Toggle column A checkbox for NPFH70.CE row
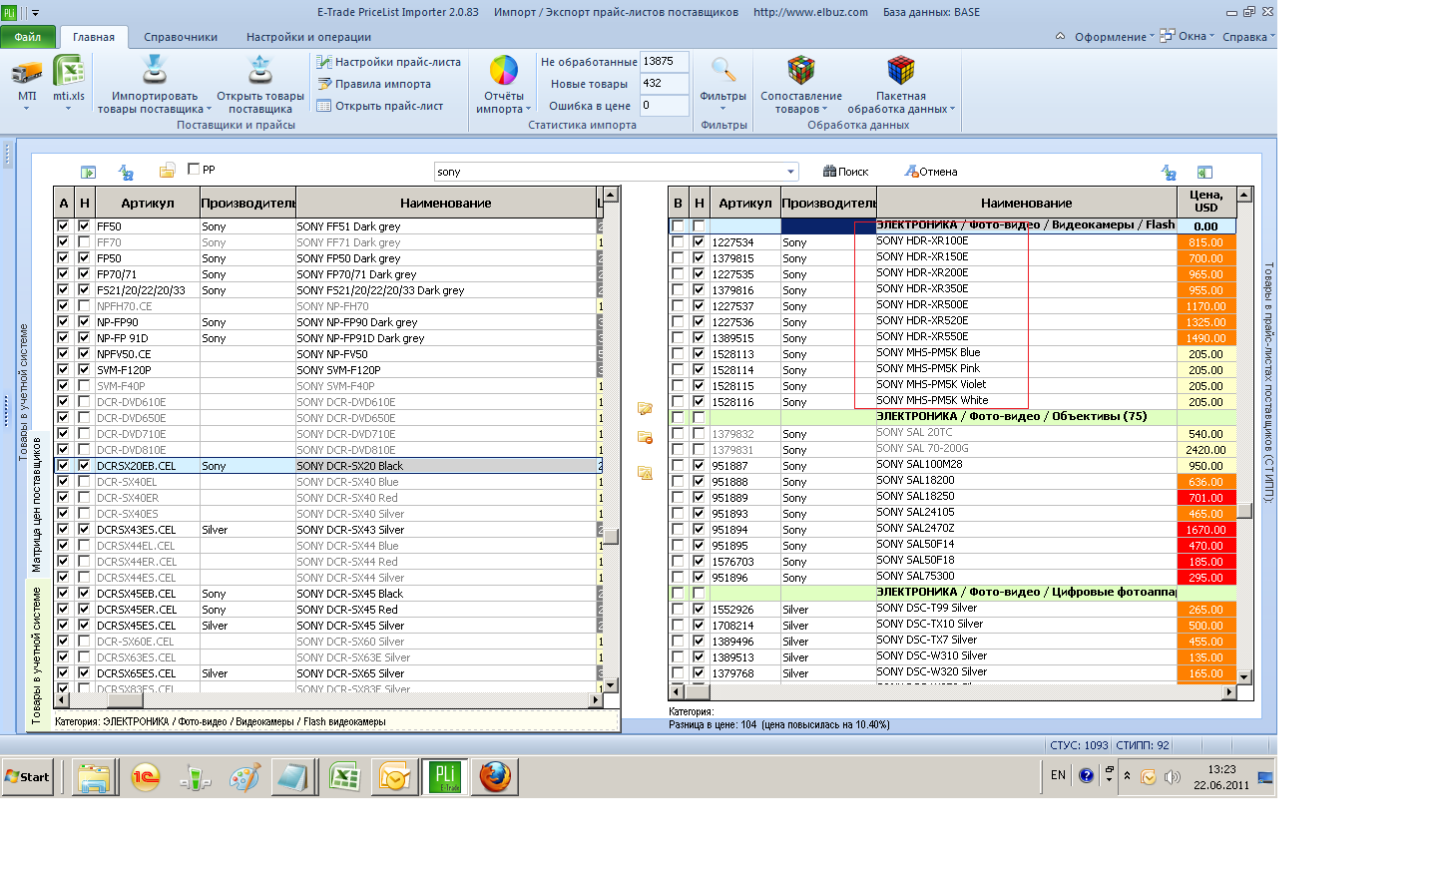Viewport: 1441px width, 870px height. pos(63,306)
